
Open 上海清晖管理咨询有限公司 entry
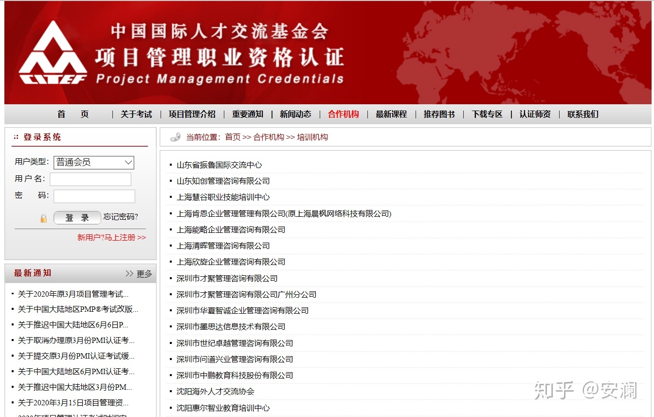(223, 246)
